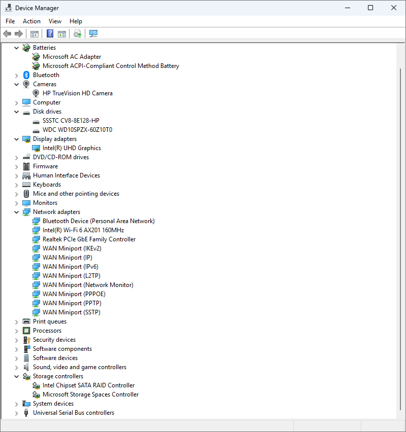The width and height of the screenshot is (406, 432).
Task: Click the Mice pointing devices icon
Action: 26,194
